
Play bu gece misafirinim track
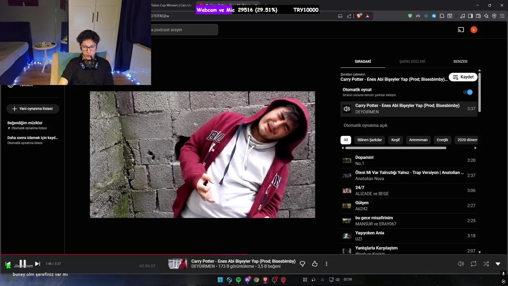tap(409, 221)
